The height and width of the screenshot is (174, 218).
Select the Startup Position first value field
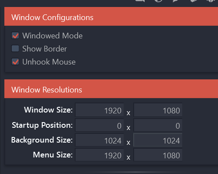(x=100, y=125)
